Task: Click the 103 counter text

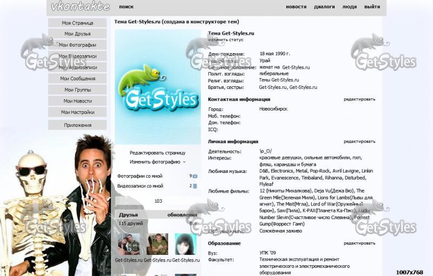Action: [158, 201]
